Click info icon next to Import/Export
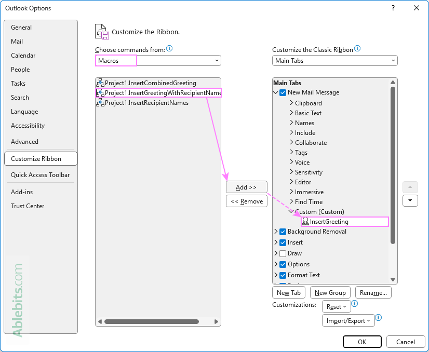The width and height of the screenshot is (429, 352). click(x=379, y=318)
